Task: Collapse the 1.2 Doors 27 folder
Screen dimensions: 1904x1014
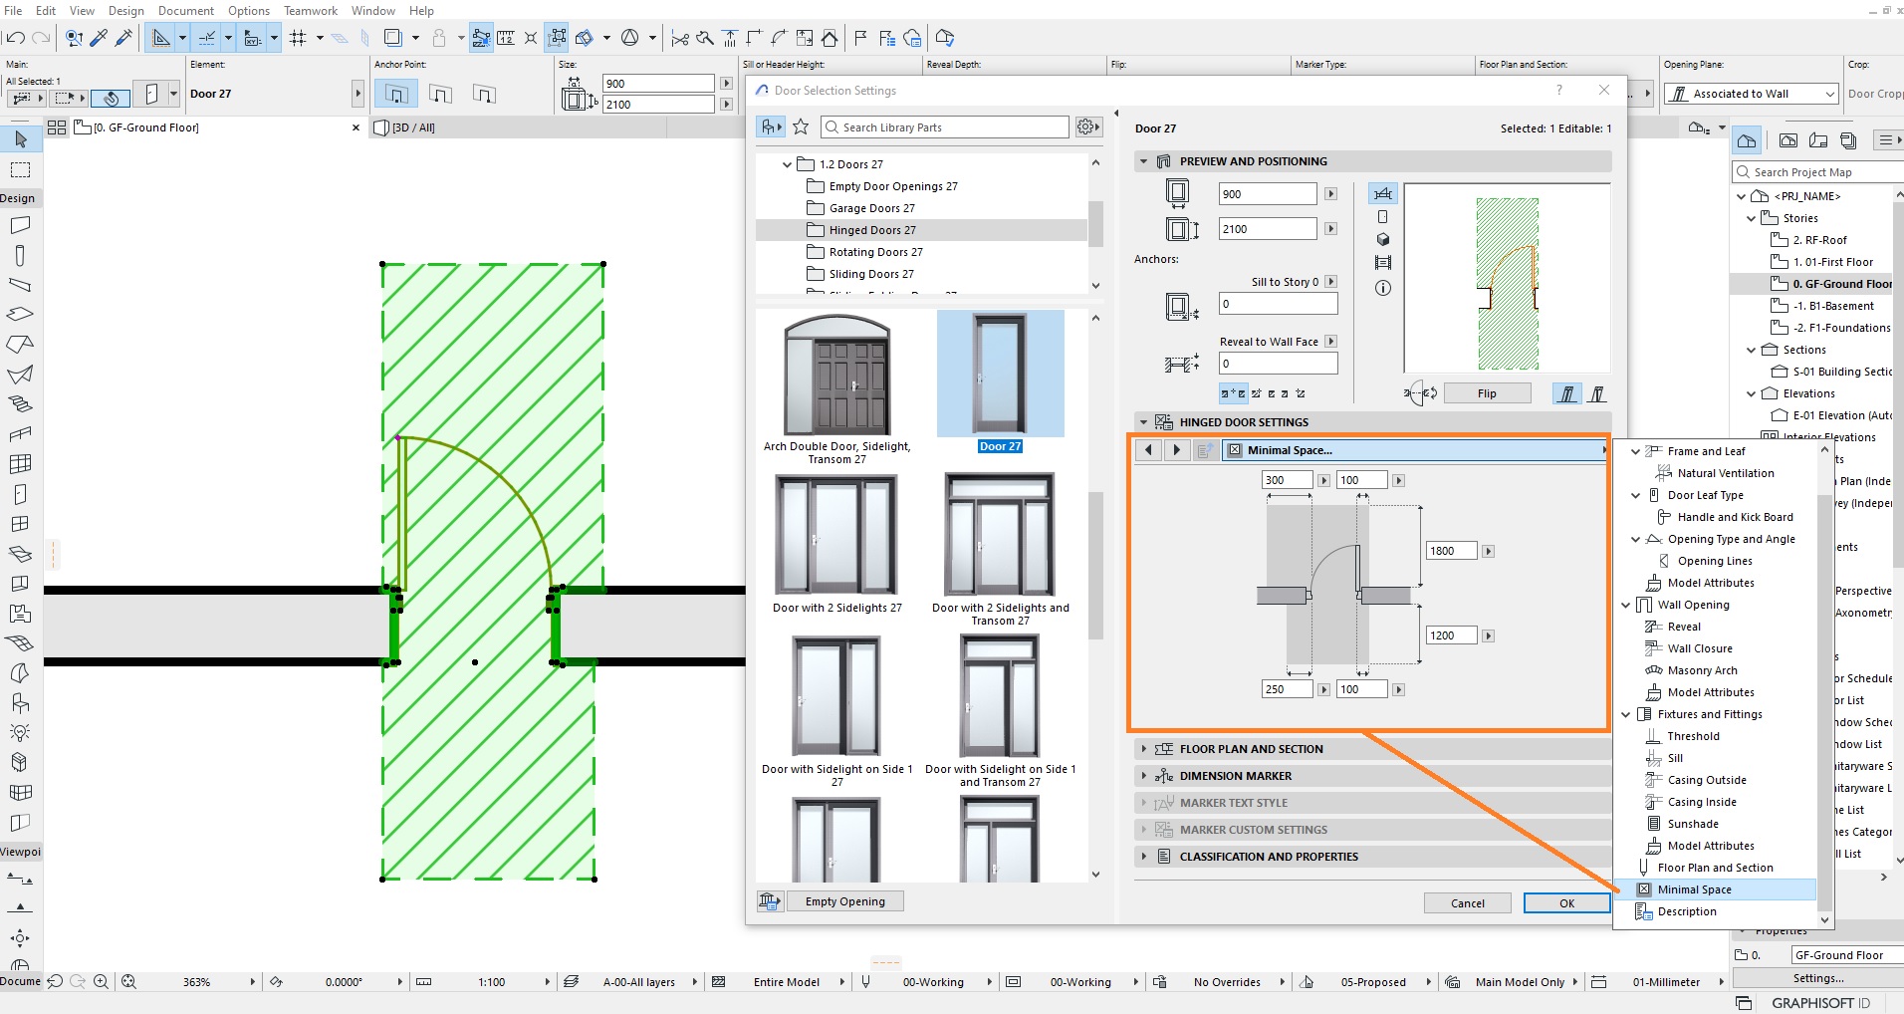Action: click(x=787, y=164)
